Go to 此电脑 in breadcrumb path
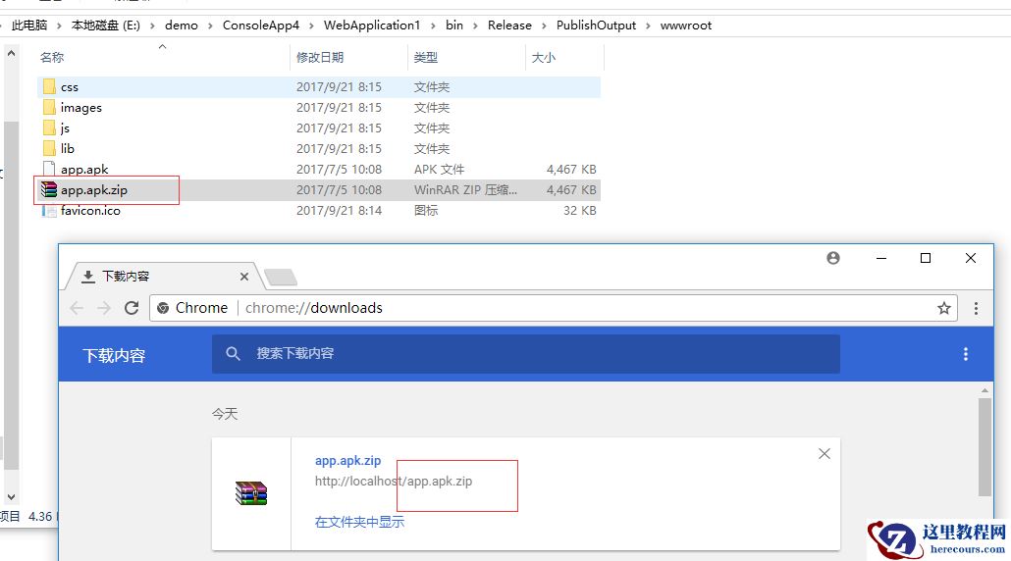 pyautogui.click(x=29, y=25)
